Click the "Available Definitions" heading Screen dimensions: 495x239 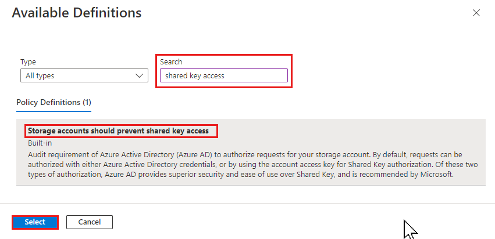(x=77, y=13)
